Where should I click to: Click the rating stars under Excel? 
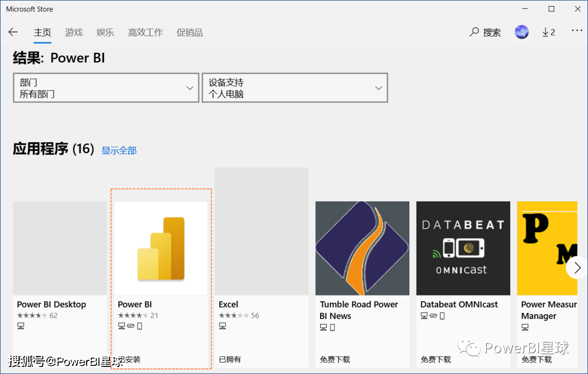[233, 315]
